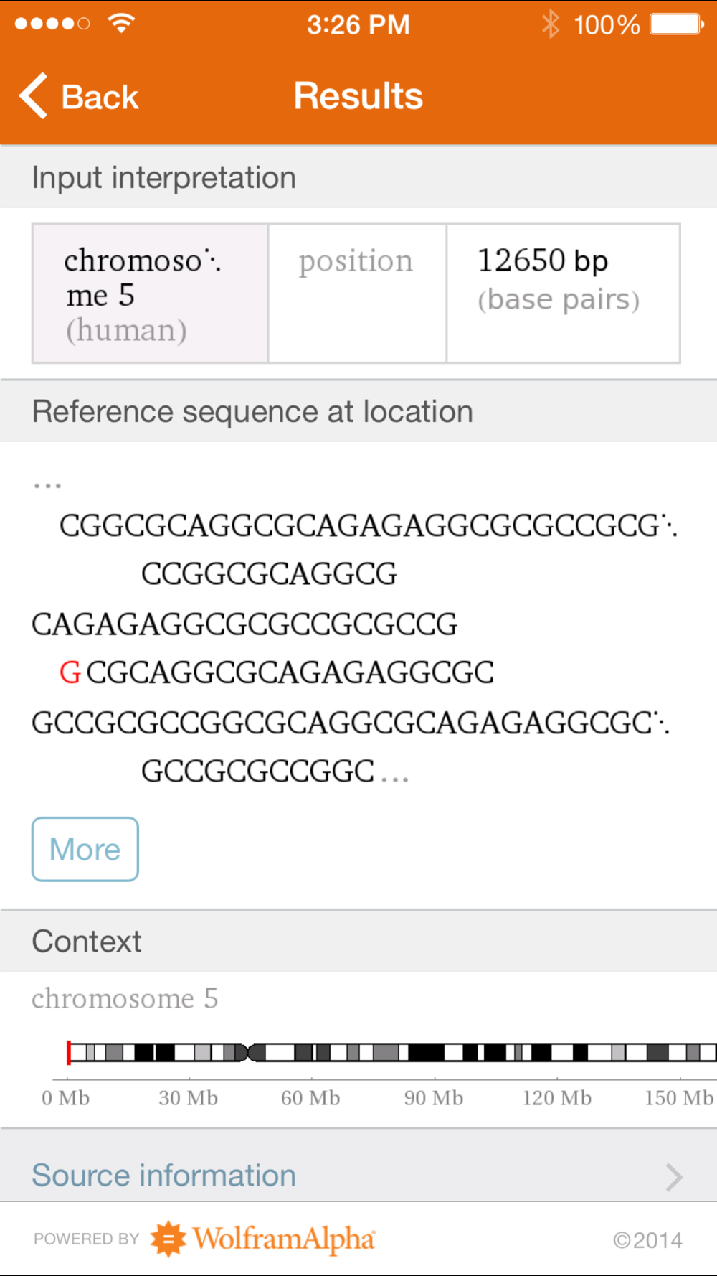Tap the position cell in interpretation table
This screenshot has width=717, height=1276.
coord(356,294)
